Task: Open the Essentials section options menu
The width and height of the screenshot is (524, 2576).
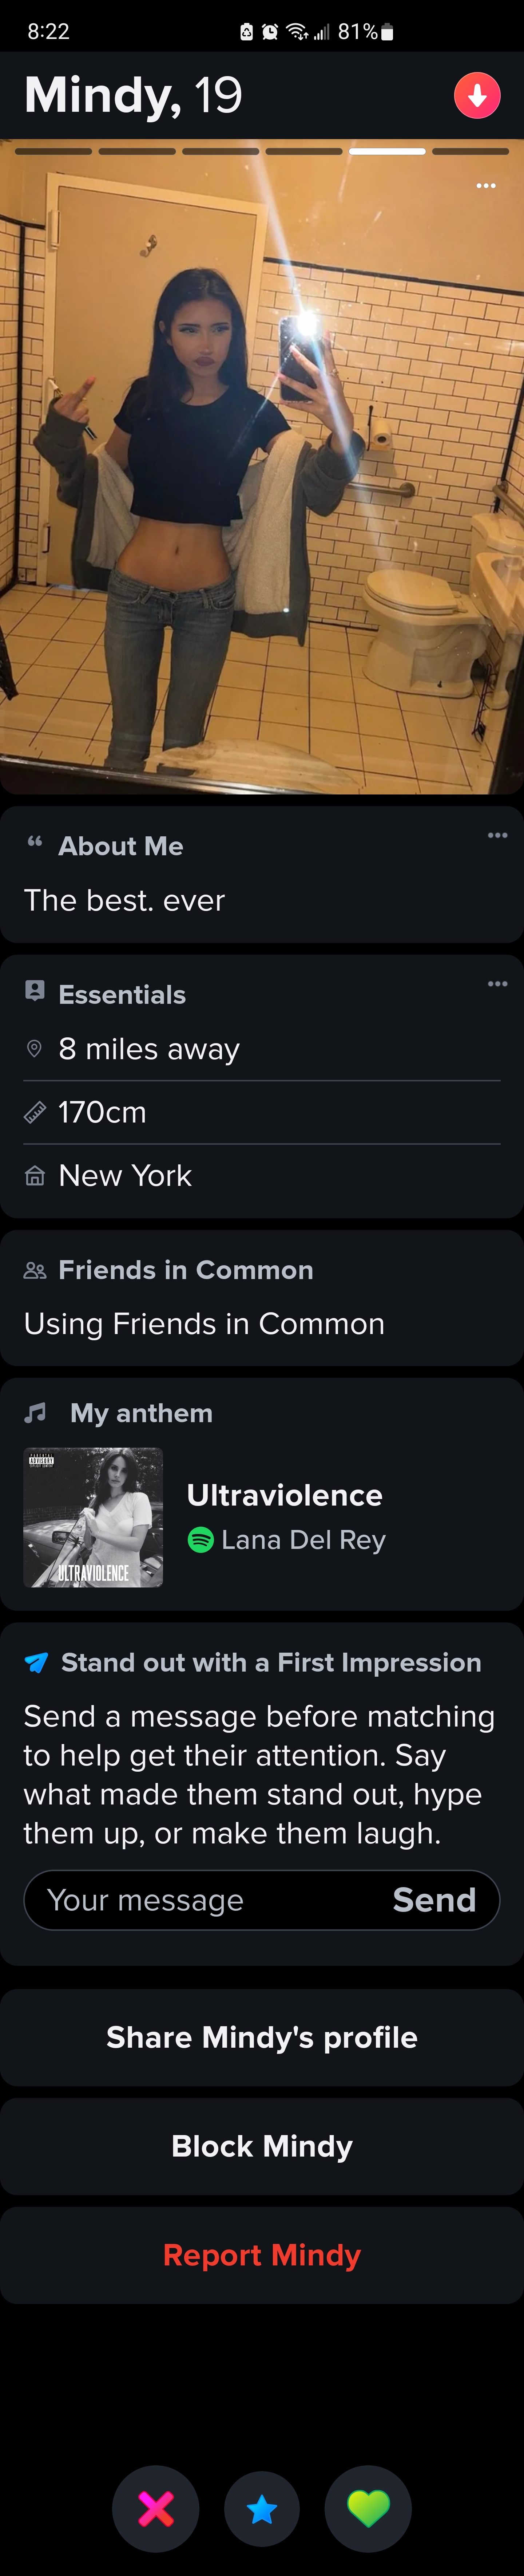Action: tap(497, 984)
